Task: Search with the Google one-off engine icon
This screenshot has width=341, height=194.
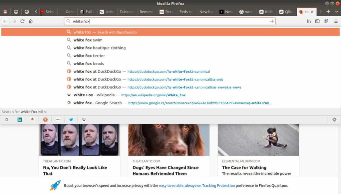Action: [7, 120]
